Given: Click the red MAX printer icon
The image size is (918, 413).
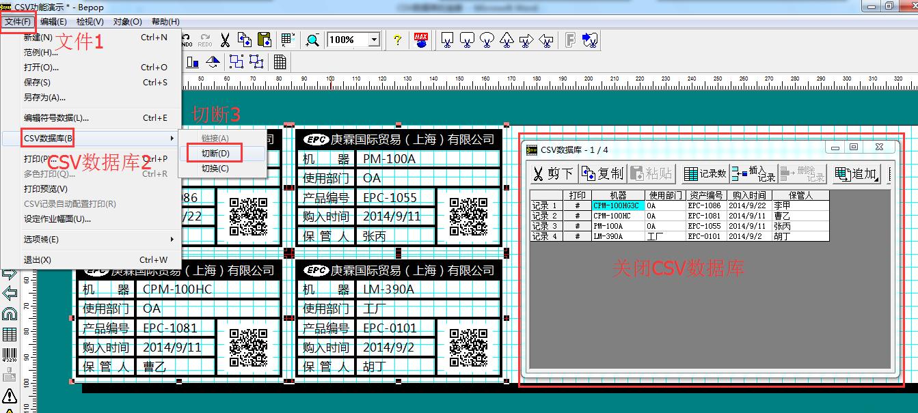Looking at the screenshot, I should tap(421, 40).
